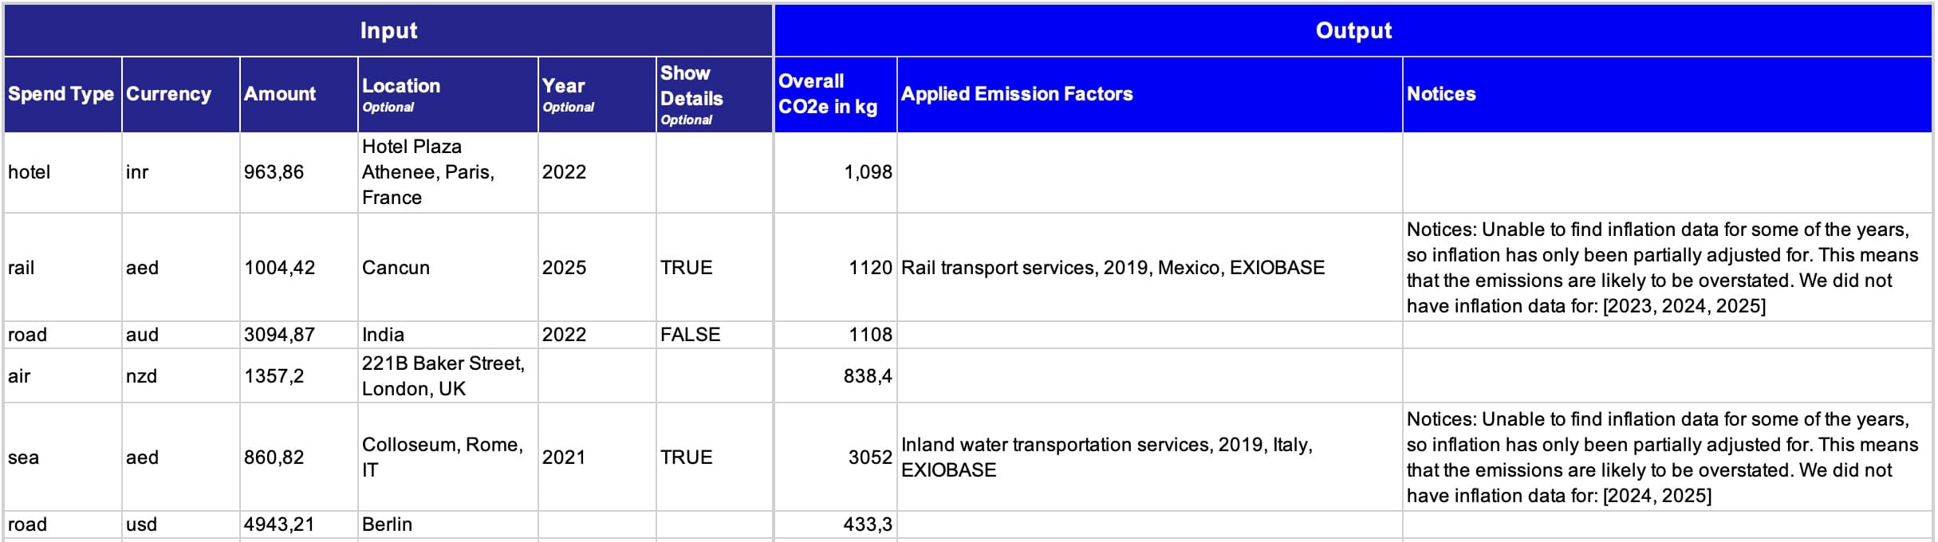
Task: Select the currency cell nzd
Action: (180, 375)
